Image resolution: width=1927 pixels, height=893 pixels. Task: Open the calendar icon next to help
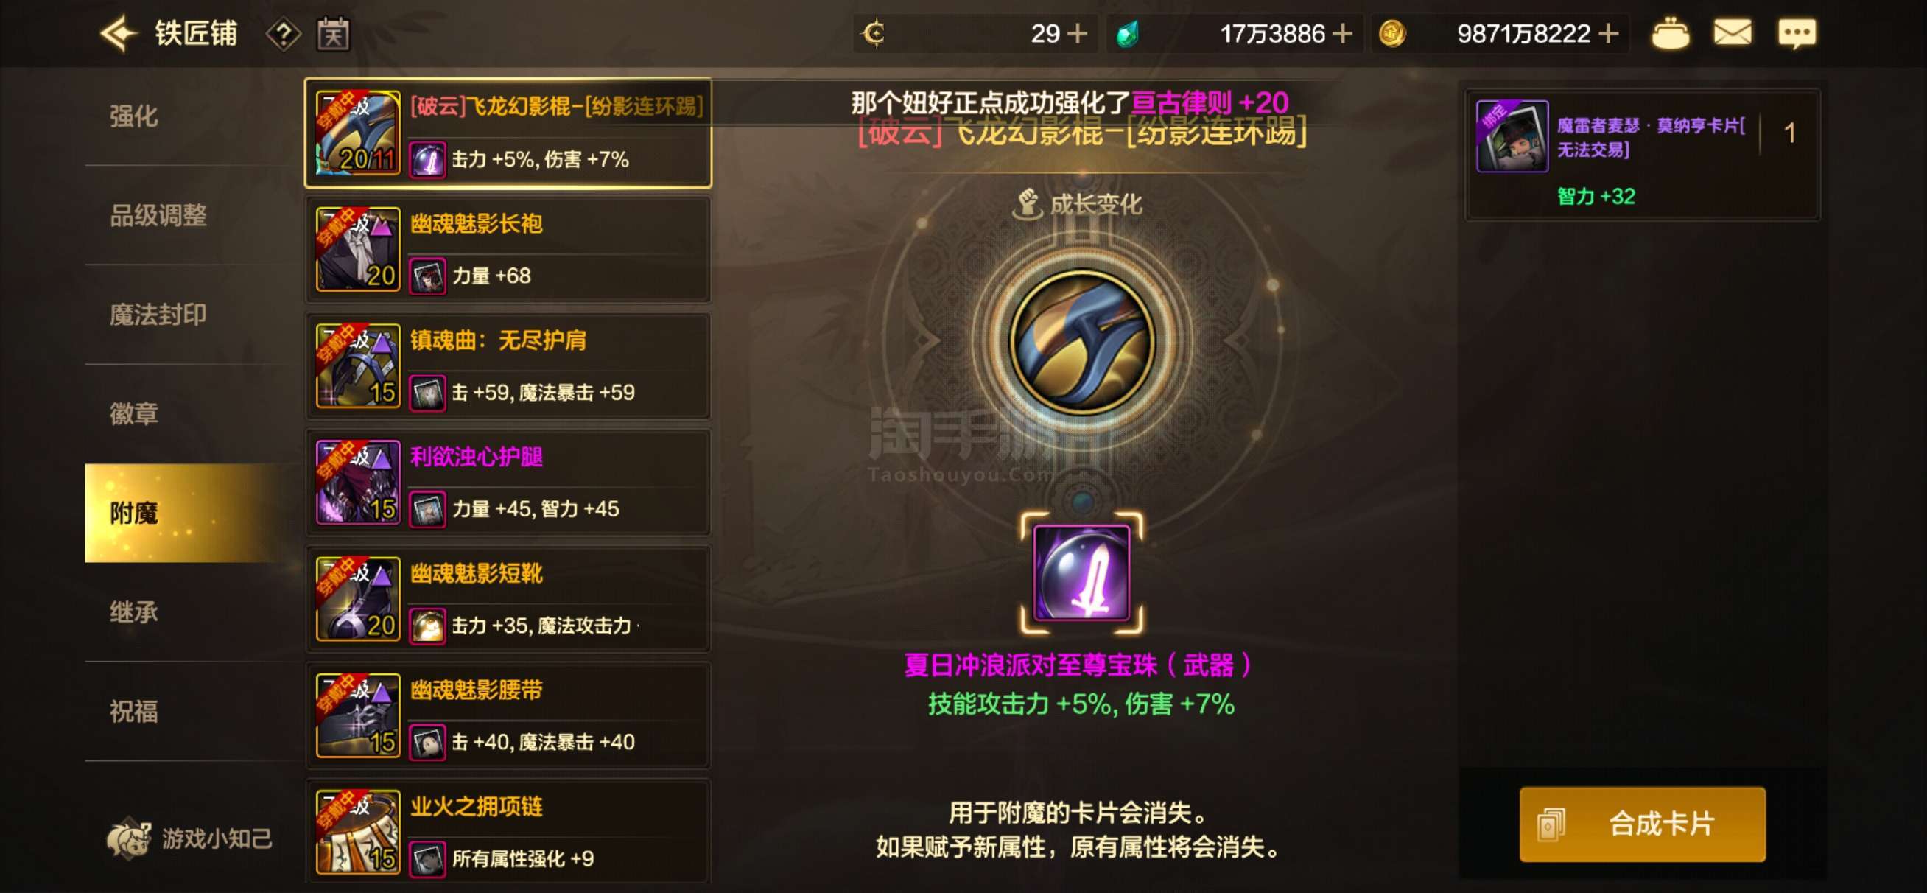point(332,34)
